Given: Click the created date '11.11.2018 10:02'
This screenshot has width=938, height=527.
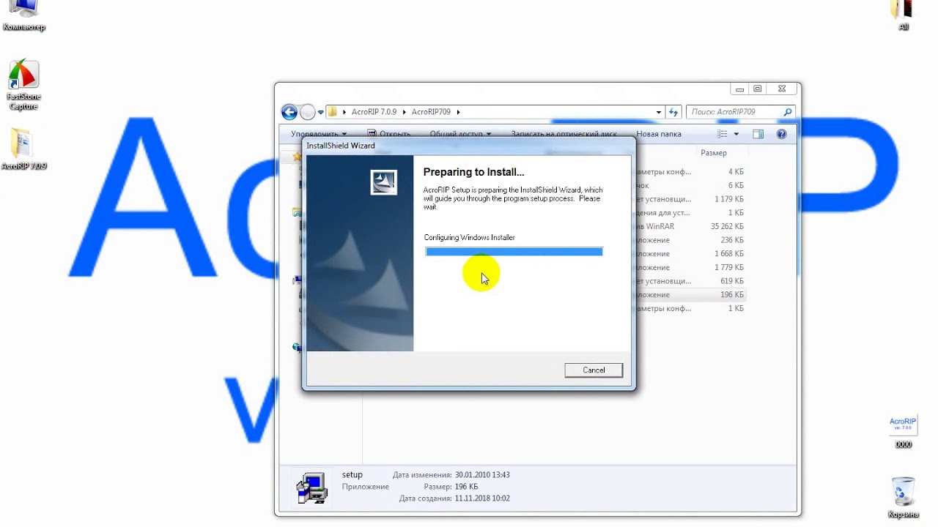Looking at the screenshot, I should (482, 498).
